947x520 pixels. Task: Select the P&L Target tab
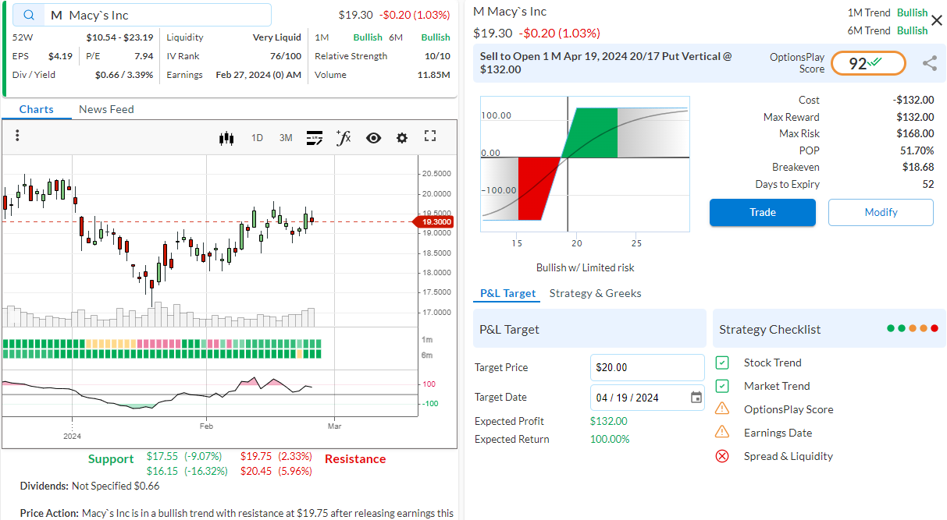pyautogui.click(x=507, y=293)
